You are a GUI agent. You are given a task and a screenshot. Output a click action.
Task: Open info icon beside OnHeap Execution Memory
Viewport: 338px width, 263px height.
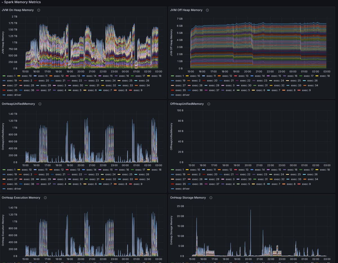tap(45, 198)
